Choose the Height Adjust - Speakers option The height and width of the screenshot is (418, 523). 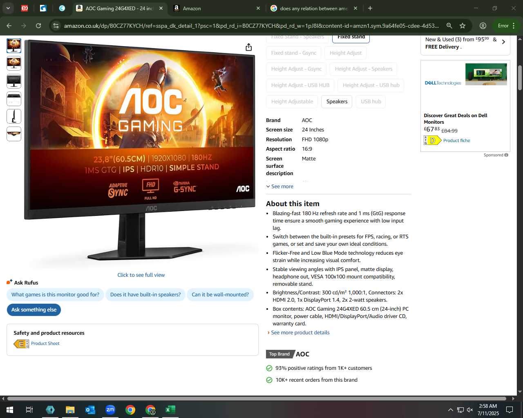coord(364,69)
